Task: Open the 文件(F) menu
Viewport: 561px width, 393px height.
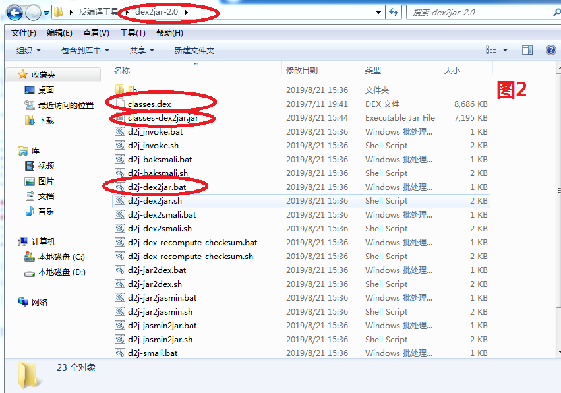Action: pos(23,33)
